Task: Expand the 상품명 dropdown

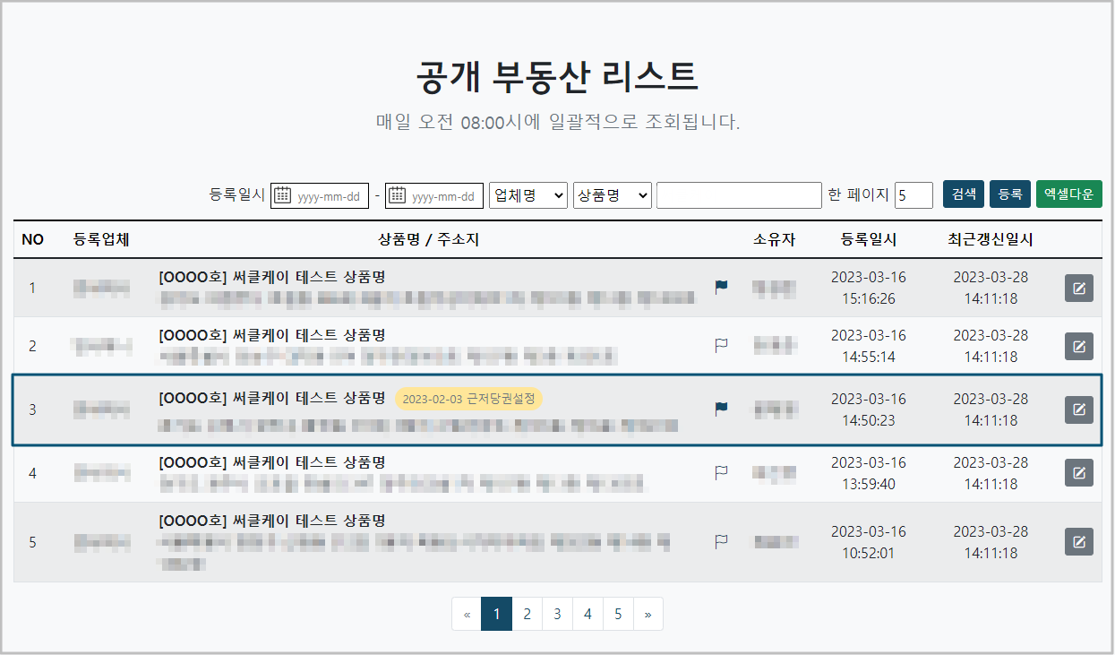Action: 612,195
